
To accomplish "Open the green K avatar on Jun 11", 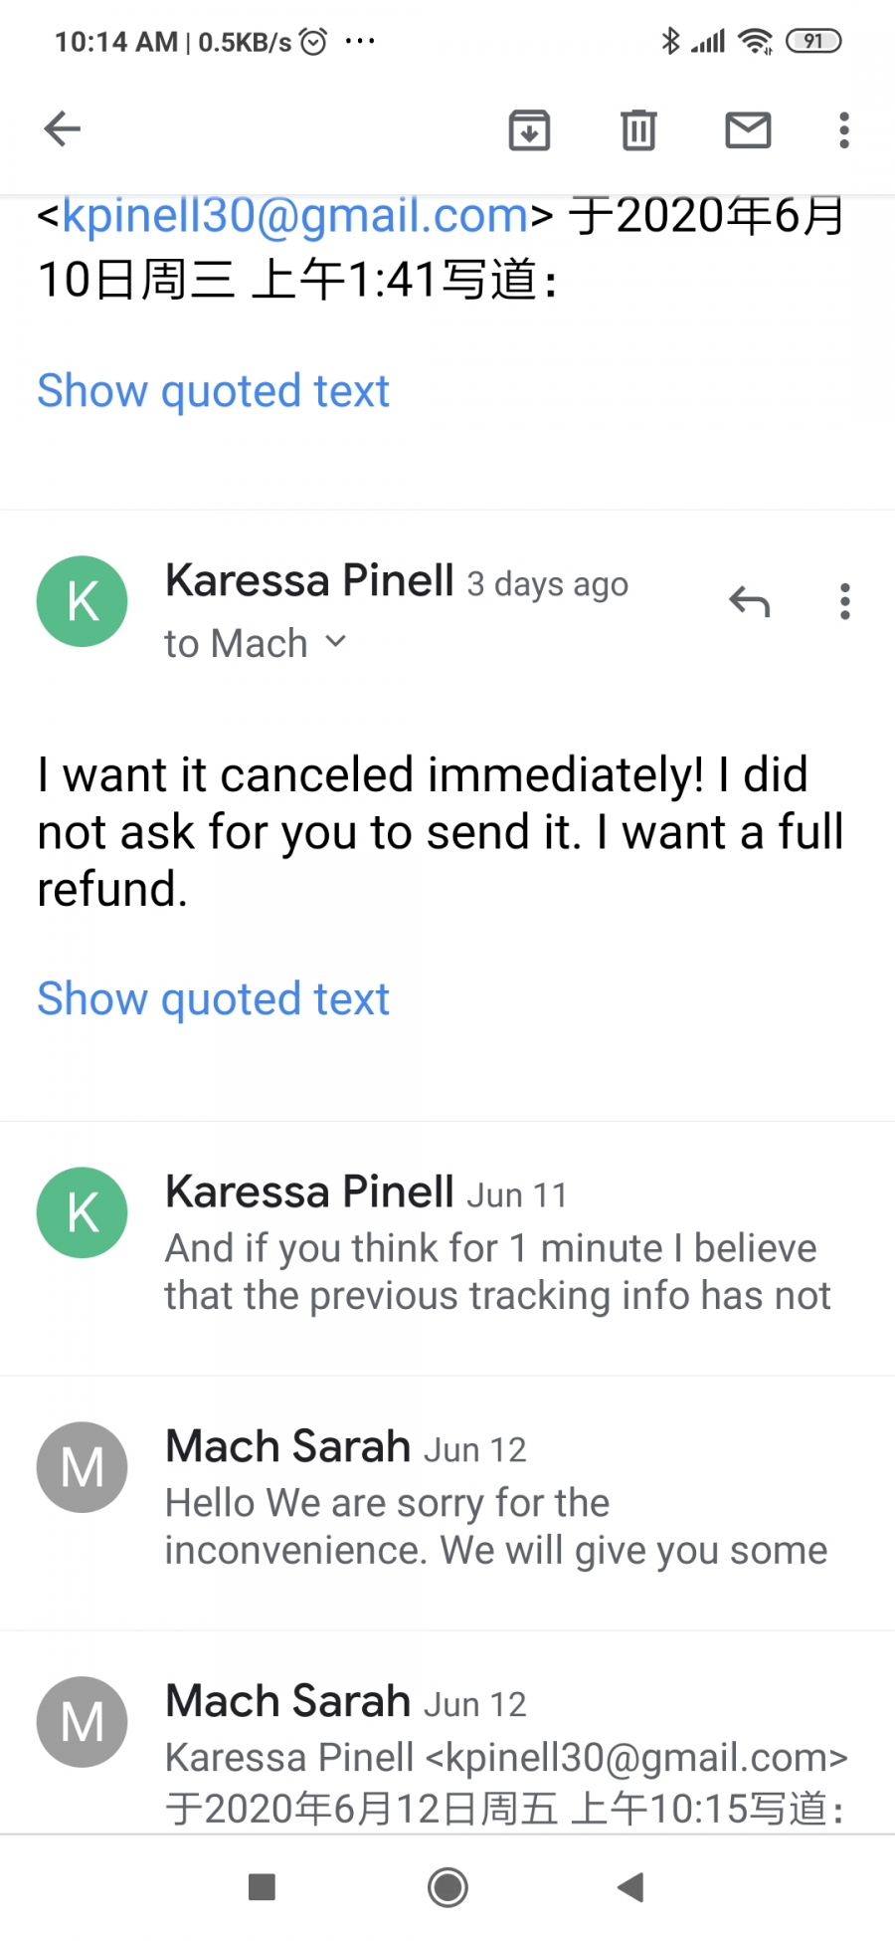I will (83, 1212).
